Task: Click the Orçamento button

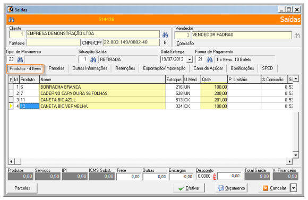Action: (232, 188)
